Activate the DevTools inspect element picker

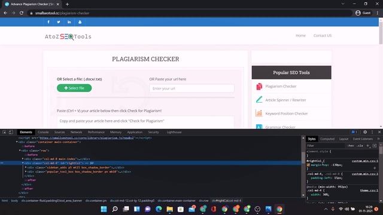(x=4, y=132)
